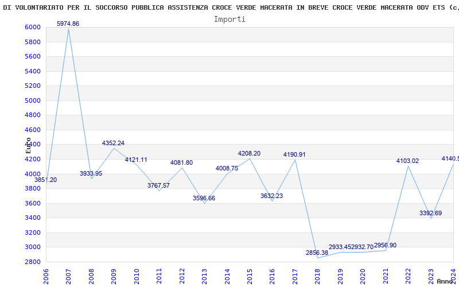Click the "Anno" x-axis title

point(445,281)
